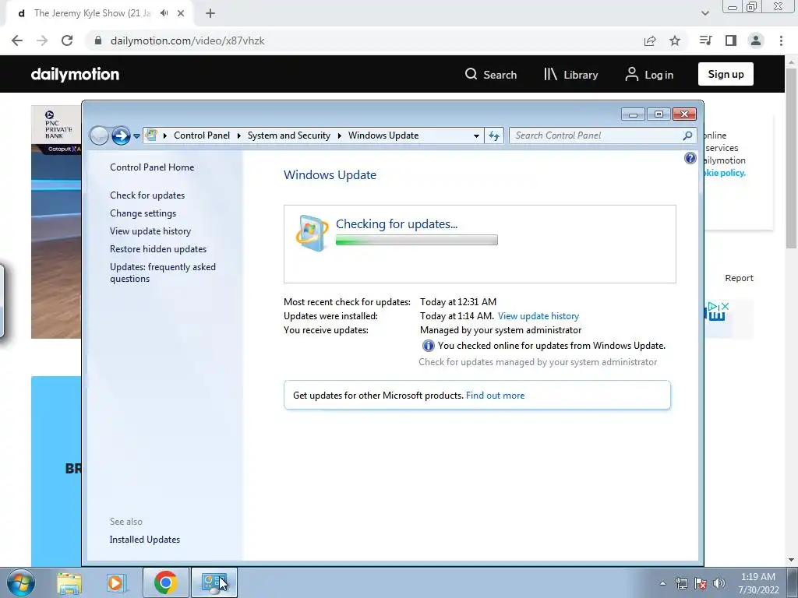Open address bar previous locations dropdown
The width and height of the screenshot is (798, 598).
tap(476, 135)
